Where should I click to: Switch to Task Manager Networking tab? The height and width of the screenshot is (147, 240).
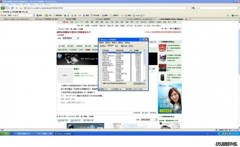coord(124,46)
